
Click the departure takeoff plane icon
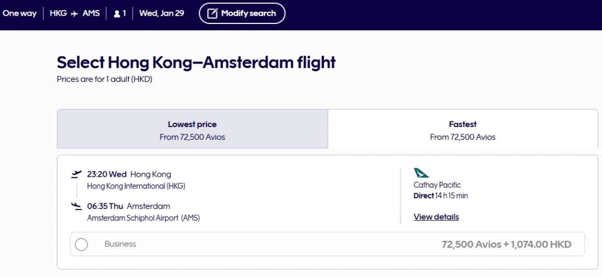click(x=76, y=174)
